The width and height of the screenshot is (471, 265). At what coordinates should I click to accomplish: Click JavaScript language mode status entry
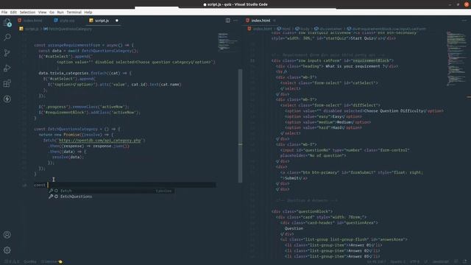click(441, 262)
